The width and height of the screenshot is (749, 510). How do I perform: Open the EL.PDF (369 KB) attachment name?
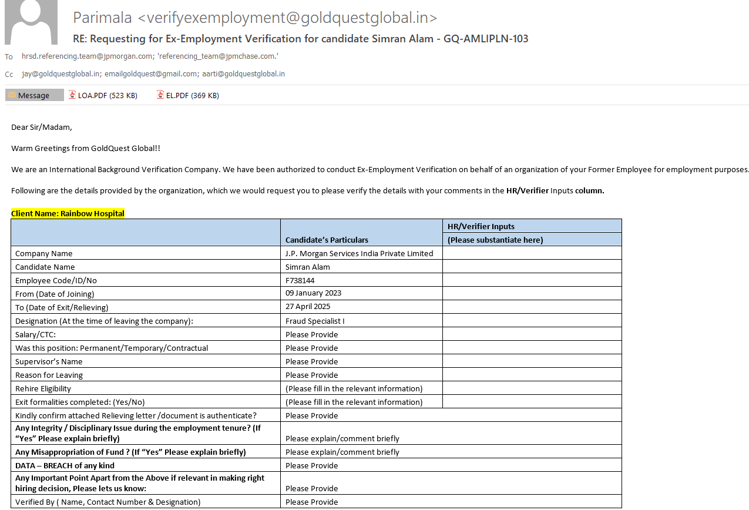192,95
